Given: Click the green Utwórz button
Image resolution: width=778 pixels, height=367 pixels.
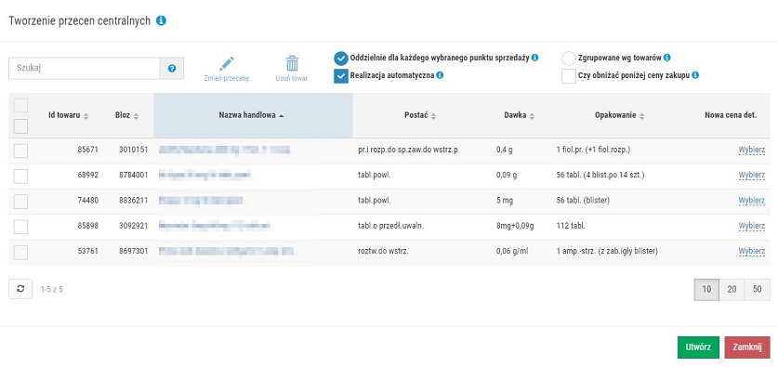Looking at the screenshot, I should click(698, 347).
